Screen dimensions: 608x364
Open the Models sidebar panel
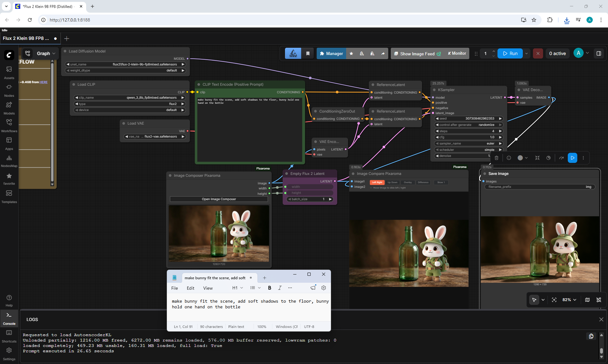pyautogui.click(x=9, y=108)
